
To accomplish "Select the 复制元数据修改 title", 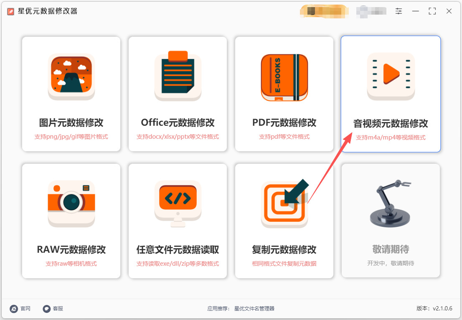I will (x=284, y=249).
